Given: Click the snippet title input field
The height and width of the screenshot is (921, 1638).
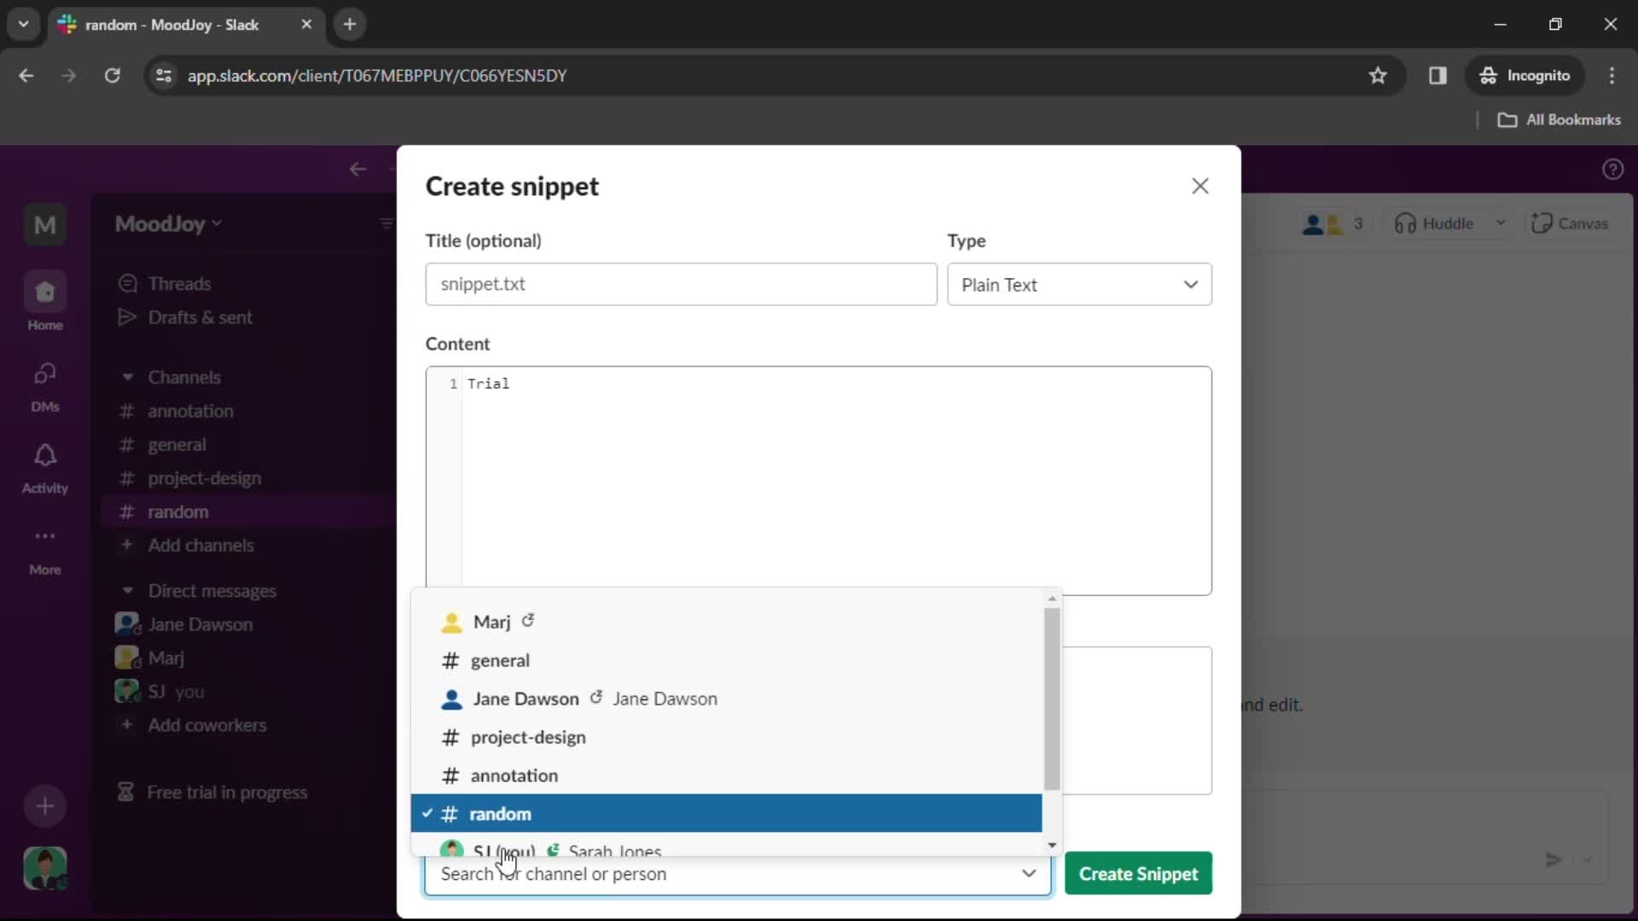Looking at the screenshot, I should point(682,283).
